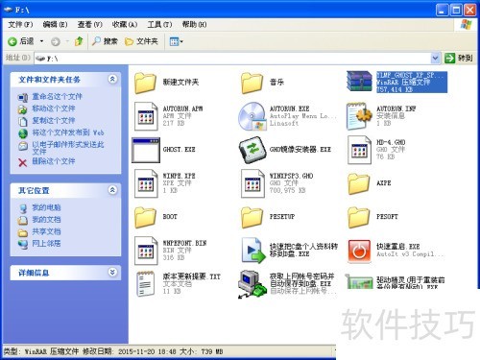
Task: Open the 查看(V) menu
Action: point(90,25)
